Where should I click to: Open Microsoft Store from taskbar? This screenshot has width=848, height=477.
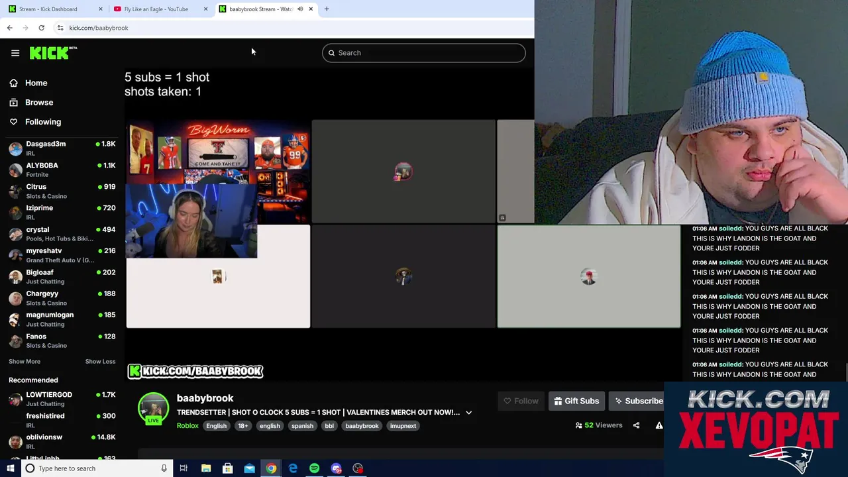(x=228, y=468)
